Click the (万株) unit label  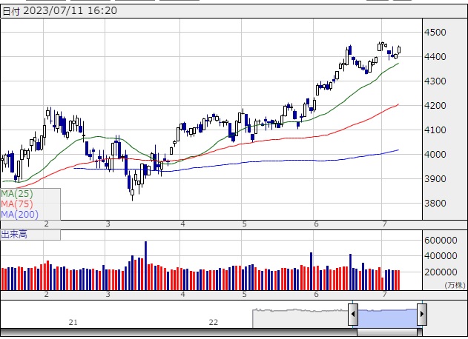click(455, 285)
